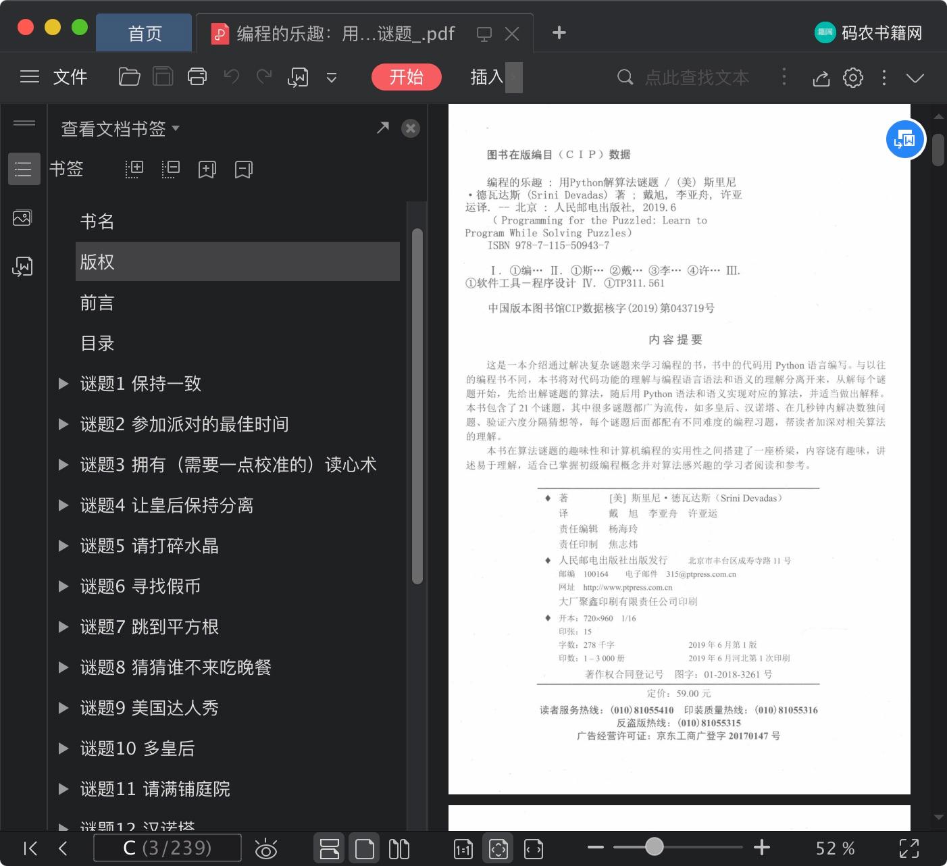Set actual size 1:1 zoom
Image resolution: width=947 pixels, height=866 pixels.
(x=463, y=849)
